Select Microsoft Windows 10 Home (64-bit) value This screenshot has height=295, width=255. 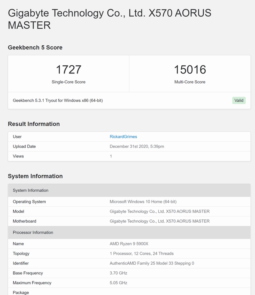(x=143, y=202)
